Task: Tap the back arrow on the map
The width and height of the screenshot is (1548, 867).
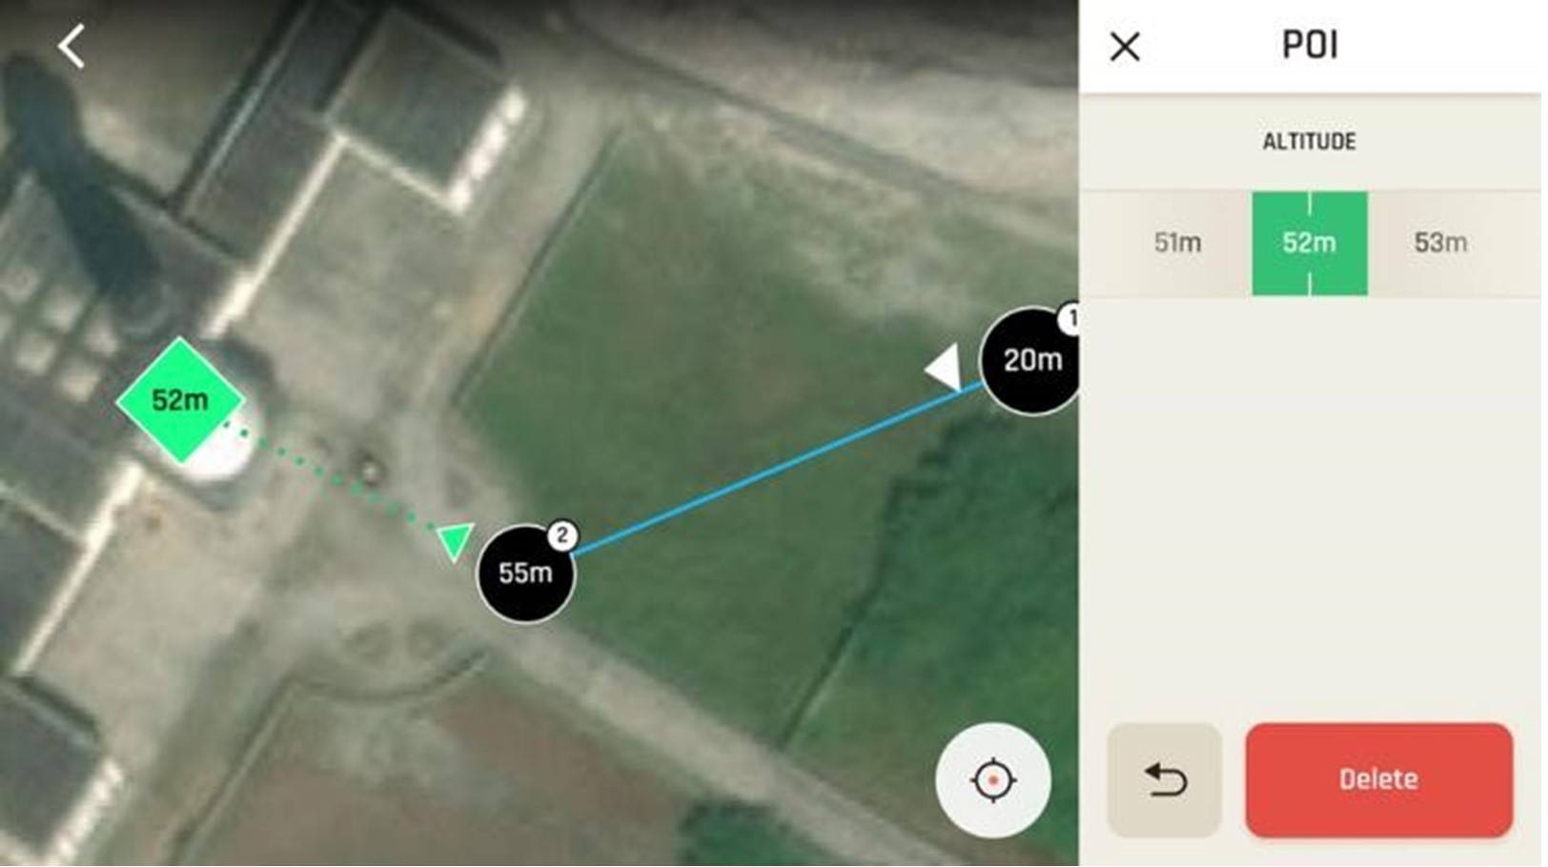Action: coord(71,46)
